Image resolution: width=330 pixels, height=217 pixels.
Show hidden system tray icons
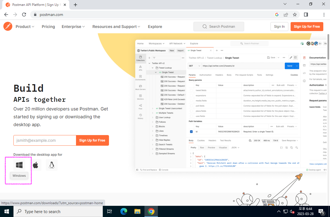tap(279, 211)
